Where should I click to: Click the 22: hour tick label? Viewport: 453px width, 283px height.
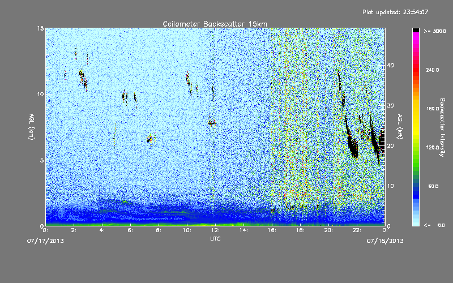click(357, 230)
